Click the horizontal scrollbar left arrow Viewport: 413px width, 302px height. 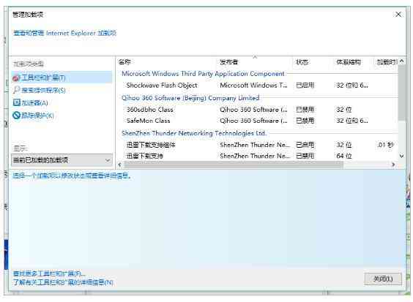[120, 165]
